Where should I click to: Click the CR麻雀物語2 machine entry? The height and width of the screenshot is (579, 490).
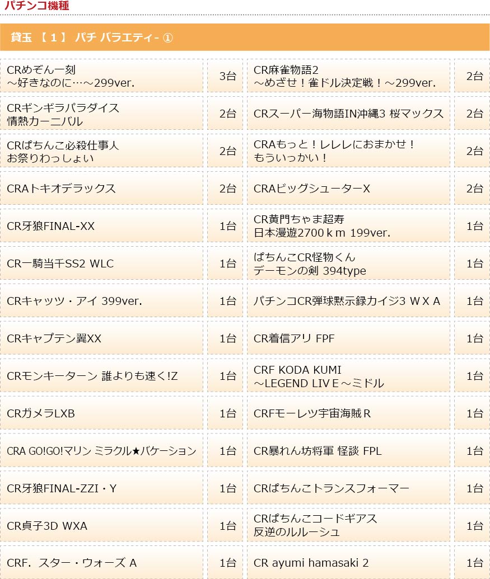348,76
